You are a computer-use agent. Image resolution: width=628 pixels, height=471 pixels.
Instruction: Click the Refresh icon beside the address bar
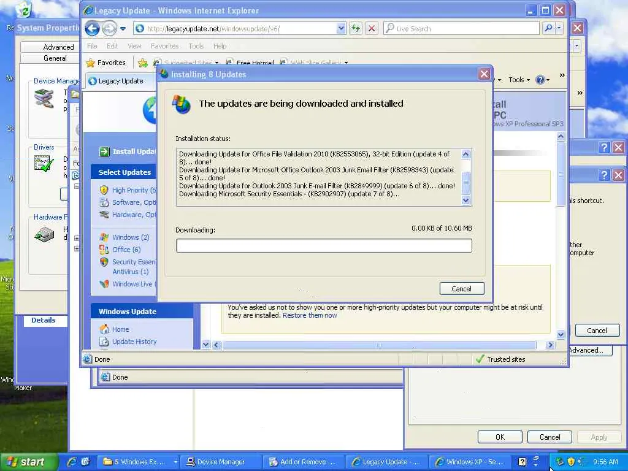[356, 28]
